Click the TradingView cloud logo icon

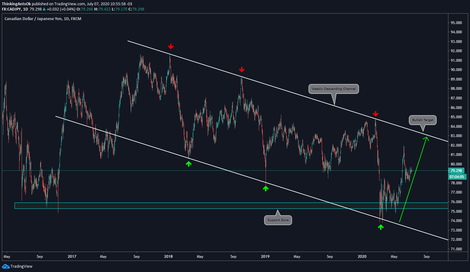click(x=6, y=266)
